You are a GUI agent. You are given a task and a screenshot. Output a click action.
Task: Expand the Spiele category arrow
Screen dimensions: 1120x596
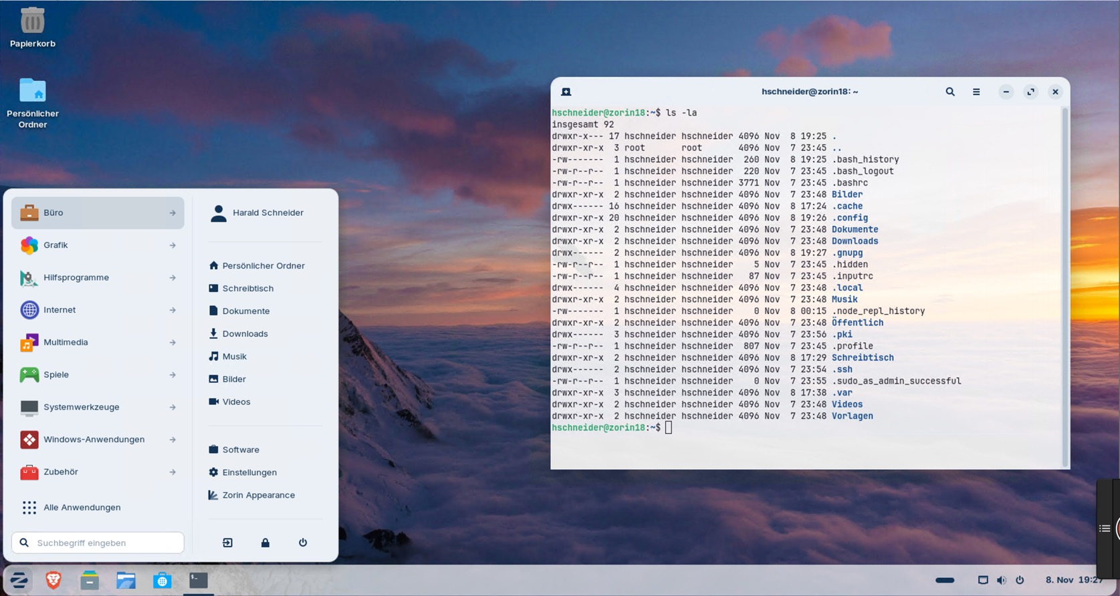pos(173,375)
